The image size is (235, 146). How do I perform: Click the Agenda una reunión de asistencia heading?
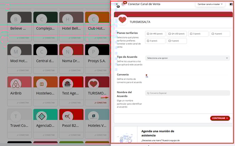pyautogui.click(x=158, y=133)
